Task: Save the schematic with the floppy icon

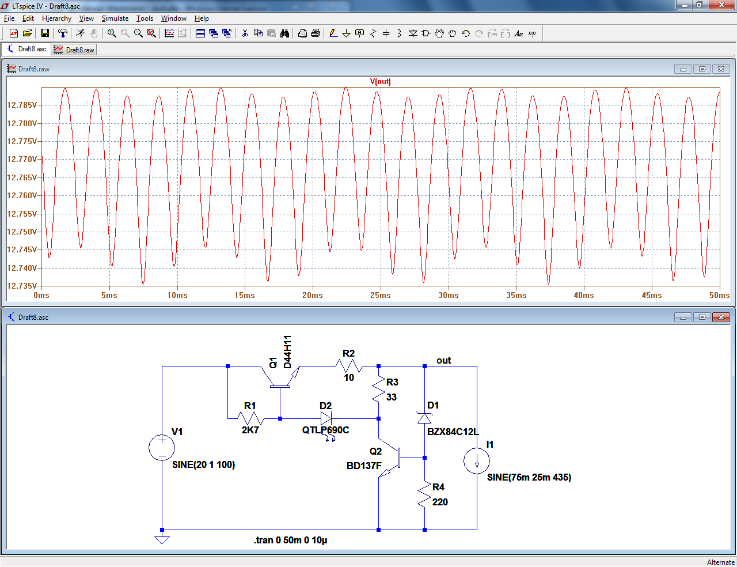Action: click(44, 33)
